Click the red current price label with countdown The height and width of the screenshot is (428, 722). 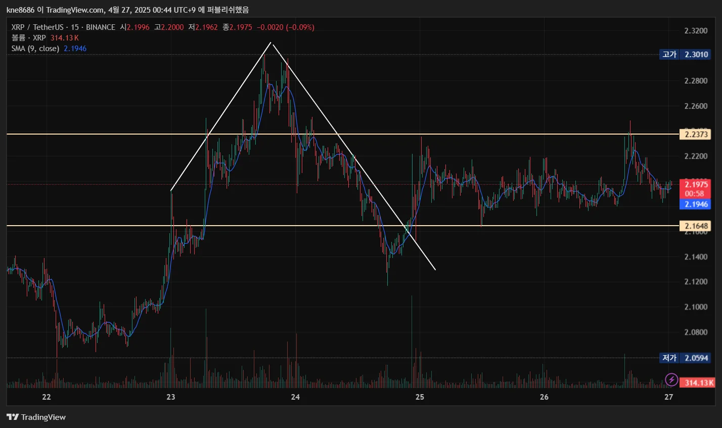point(695,189)
